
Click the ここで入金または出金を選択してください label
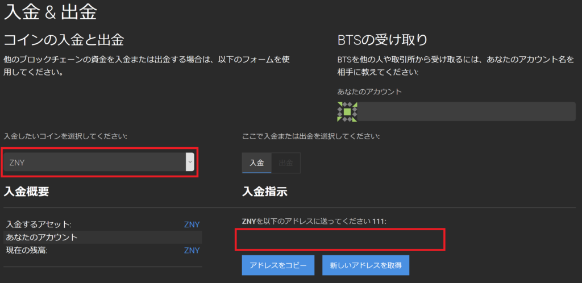311,136
